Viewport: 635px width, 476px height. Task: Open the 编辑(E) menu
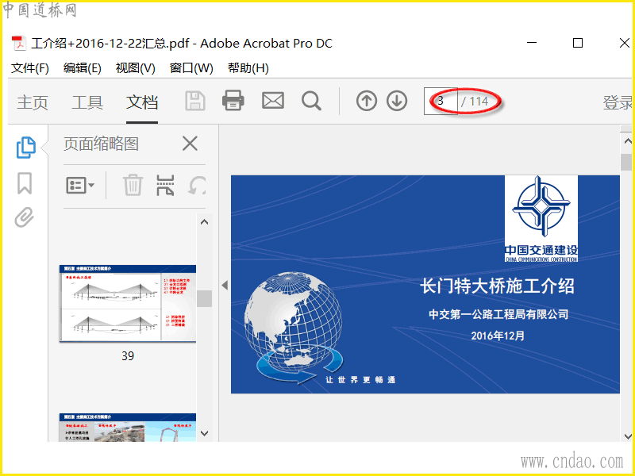tap(83, 68)
